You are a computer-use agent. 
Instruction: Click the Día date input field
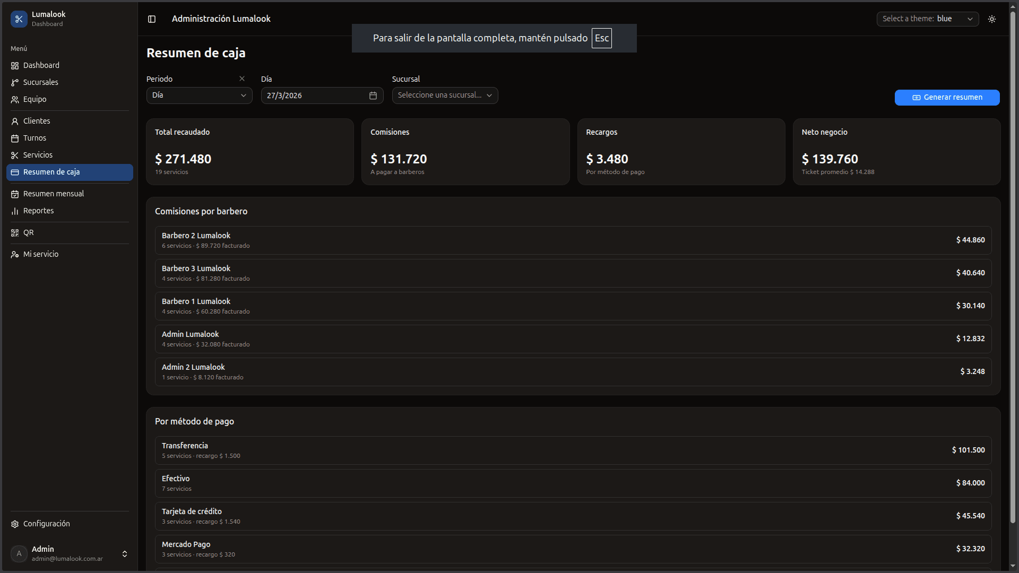[322, 95]
